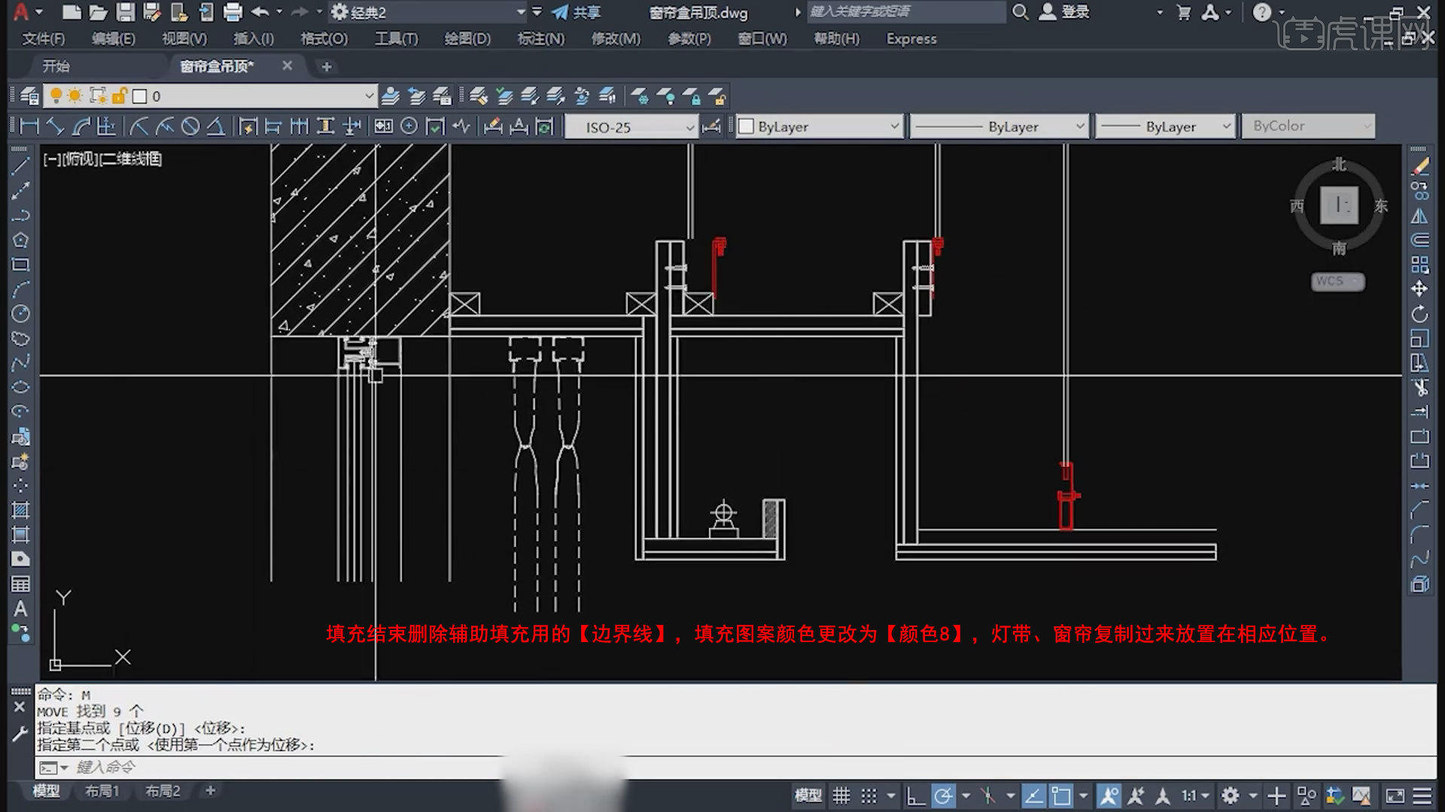Click the command line input field
The height and width of the screenshot is (812, 1445).
tap(736, 767)
